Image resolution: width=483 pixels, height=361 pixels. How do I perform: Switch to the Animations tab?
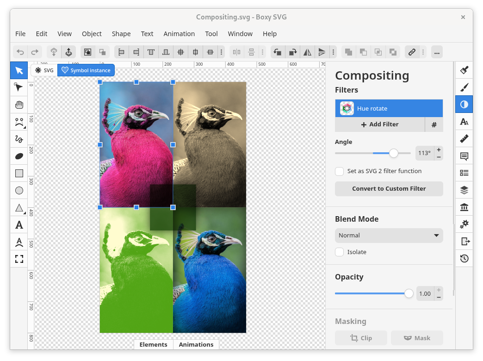(196, 344)
